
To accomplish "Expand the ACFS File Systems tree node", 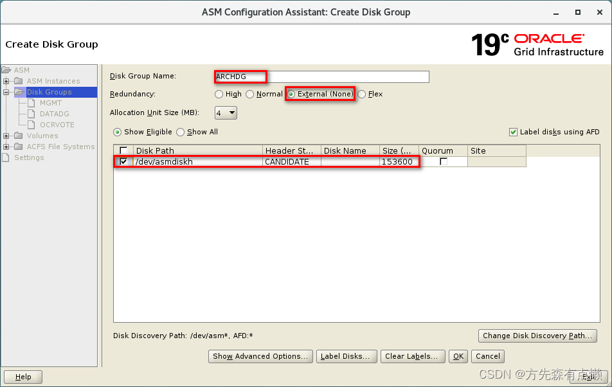I will 6,147.
